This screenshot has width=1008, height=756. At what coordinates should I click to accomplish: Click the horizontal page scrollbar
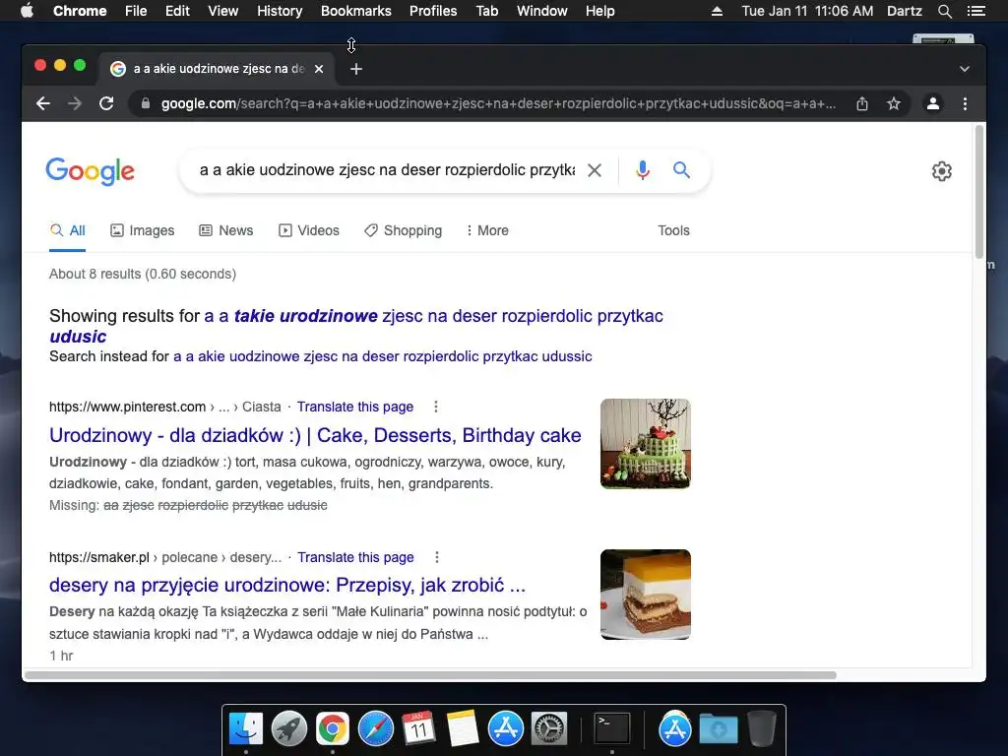(x=431, y=675)
